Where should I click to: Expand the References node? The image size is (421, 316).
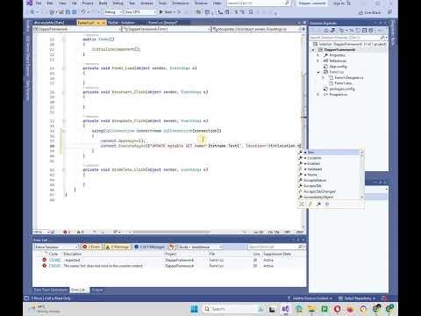pos(318,61)
